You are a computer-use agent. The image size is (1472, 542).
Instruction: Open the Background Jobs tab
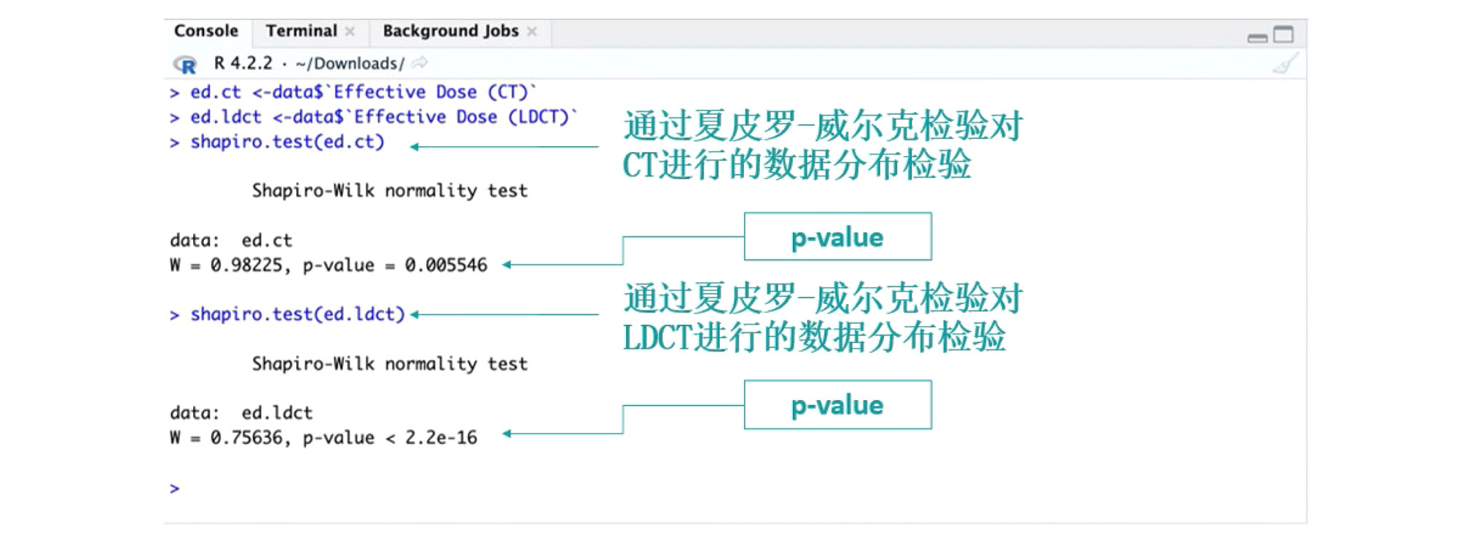(x=450, y=31)
